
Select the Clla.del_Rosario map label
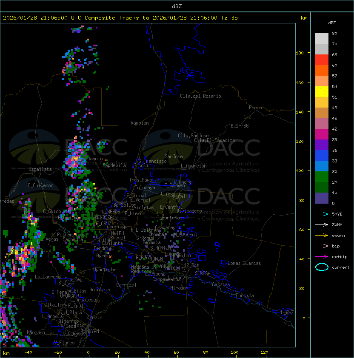pos(200,96)
